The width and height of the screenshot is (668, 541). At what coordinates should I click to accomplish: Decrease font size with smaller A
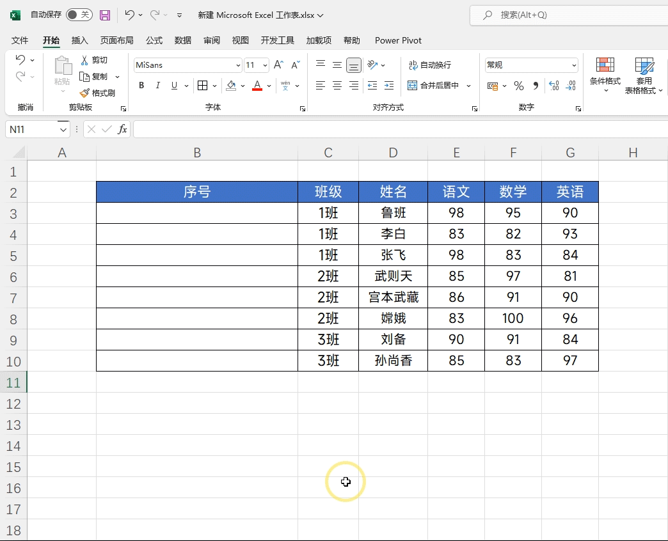point(296,65)
